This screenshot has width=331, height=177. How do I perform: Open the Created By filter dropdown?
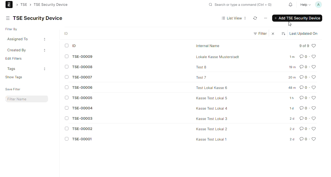click(x=26, y=50)
